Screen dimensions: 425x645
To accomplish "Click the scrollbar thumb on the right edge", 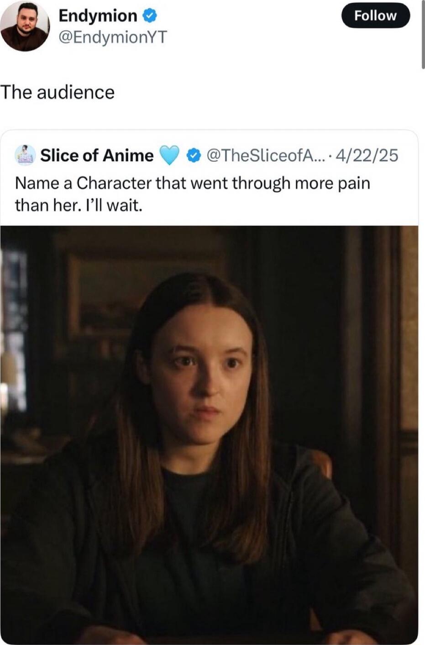I will [x=423, y=34].
